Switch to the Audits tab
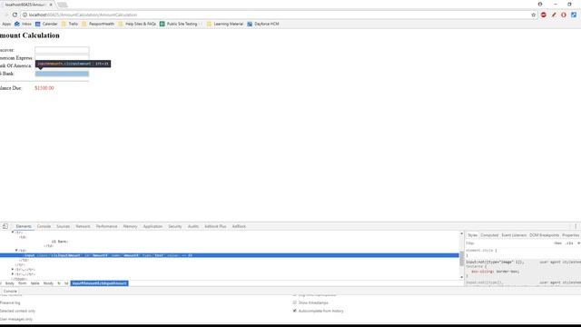This screenshot has width=581, height=327. (193, 226)
